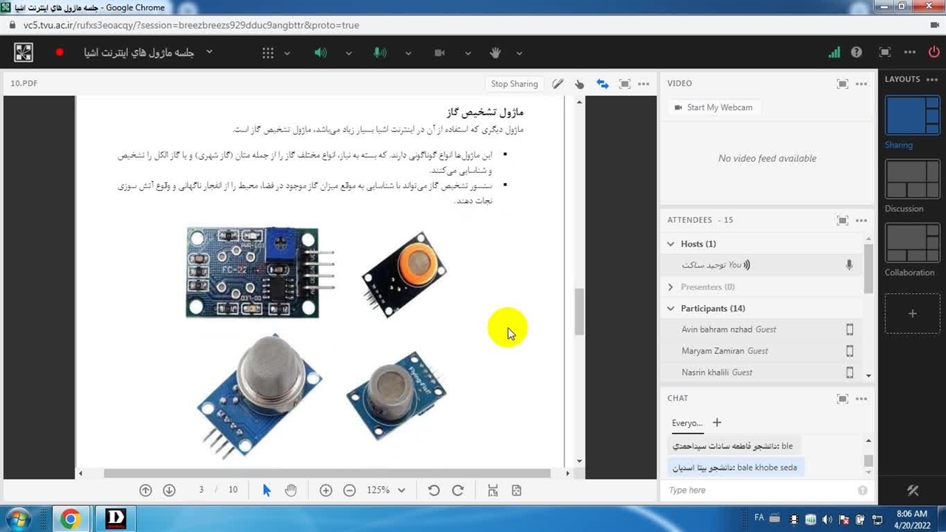
Task: Toggle the webcam icon in the top bar
Action: (440, 53)
